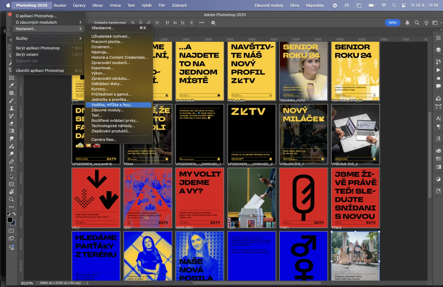Screen dimensions: 443x287
Task: Select Camera Raw... preferences
Action: click(x=118, y=140)
